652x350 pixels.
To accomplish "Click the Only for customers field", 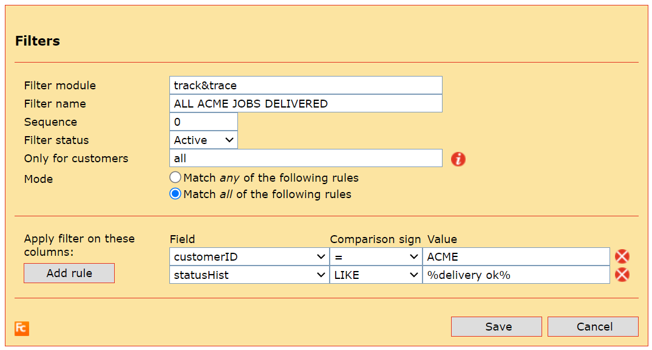I will tap(306, 159).
